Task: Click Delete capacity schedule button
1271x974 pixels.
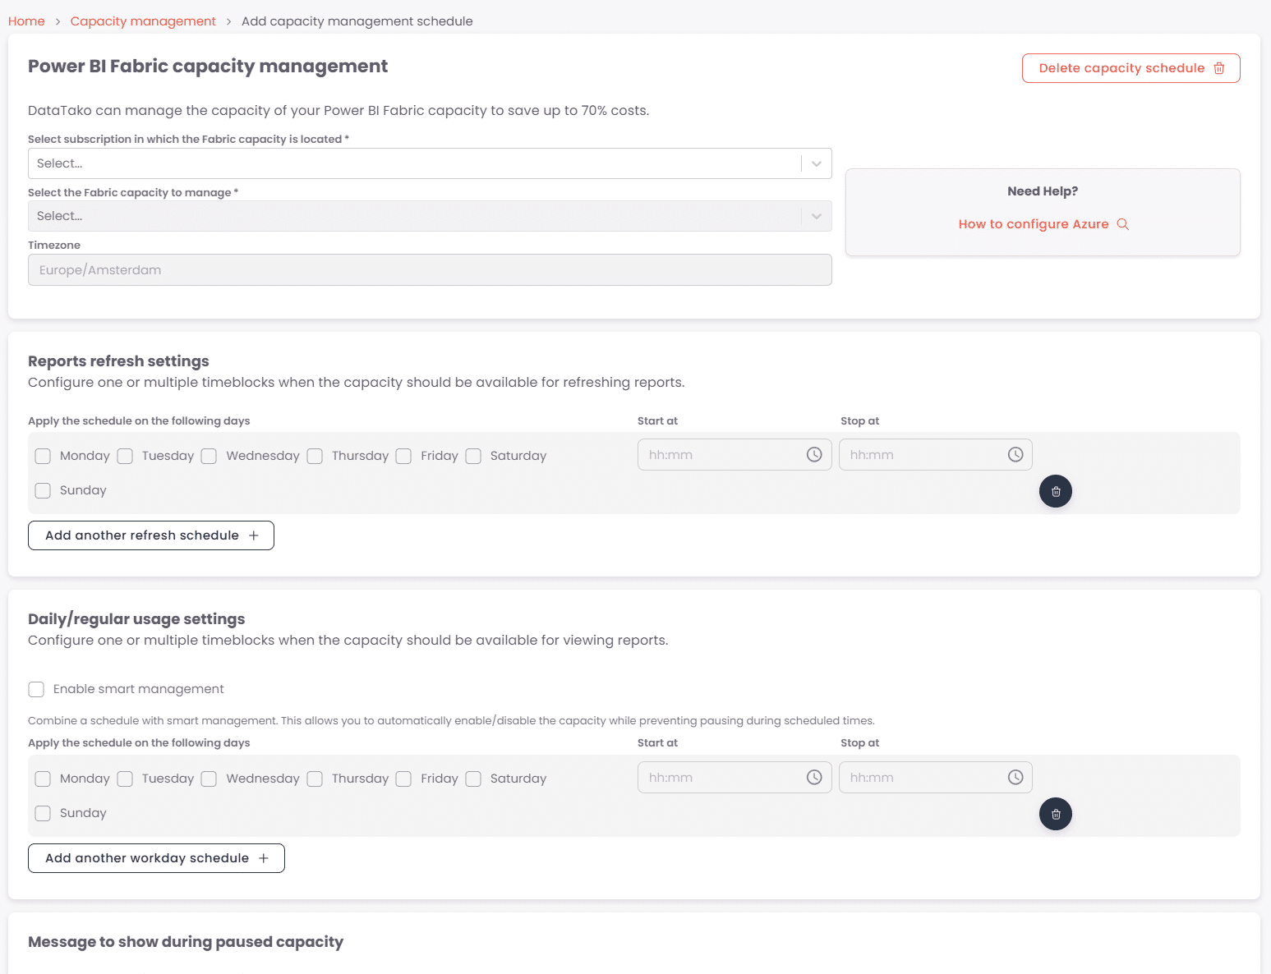Action: click(x=1131, y=68)
